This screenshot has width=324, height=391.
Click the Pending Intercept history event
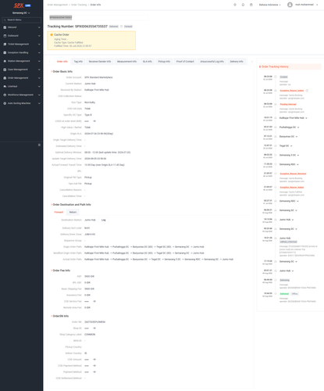coord(288,104)
